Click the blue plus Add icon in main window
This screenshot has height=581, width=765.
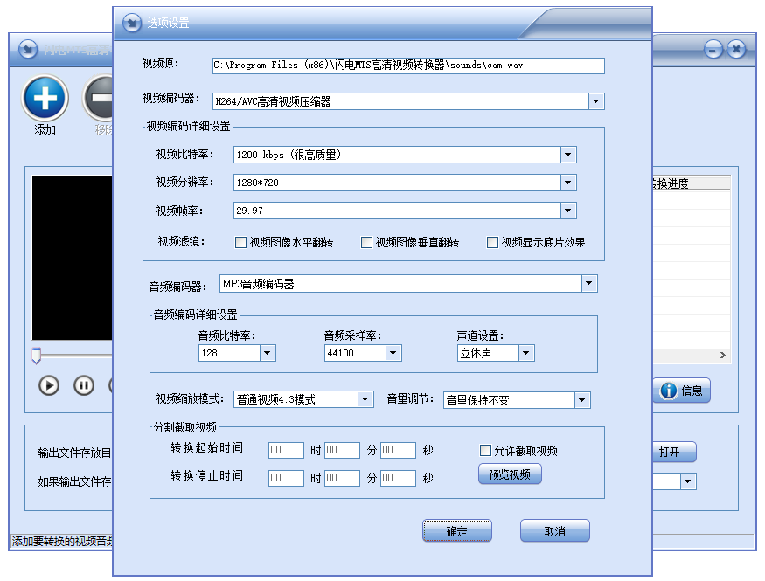(x=45, y=98)
